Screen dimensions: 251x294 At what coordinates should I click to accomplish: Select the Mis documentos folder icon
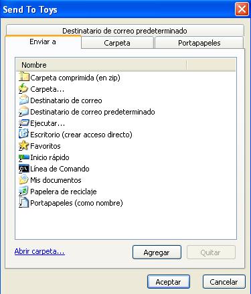pos(23,179)
